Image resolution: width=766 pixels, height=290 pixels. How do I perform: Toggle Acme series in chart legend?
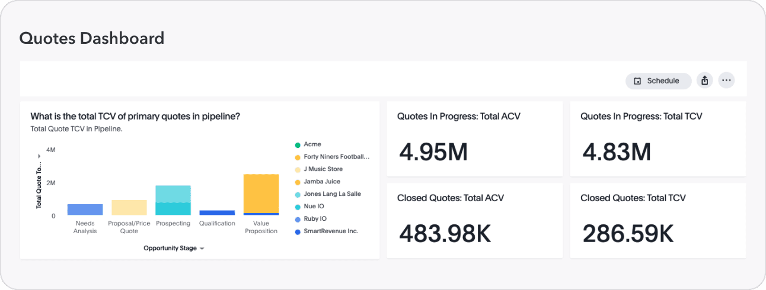pyautogui.click(x=312, y=144)
